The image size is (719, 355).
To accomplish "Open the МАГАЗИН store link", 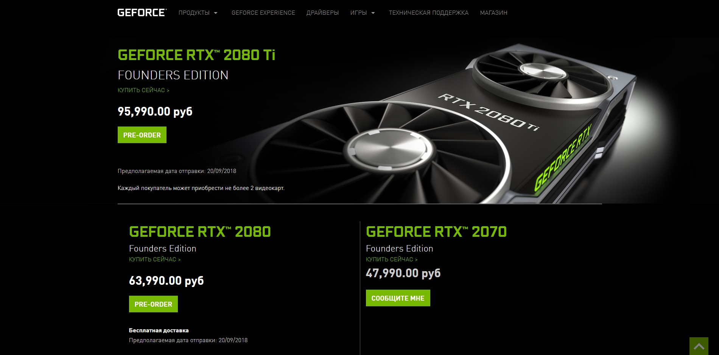I will 493,13.
